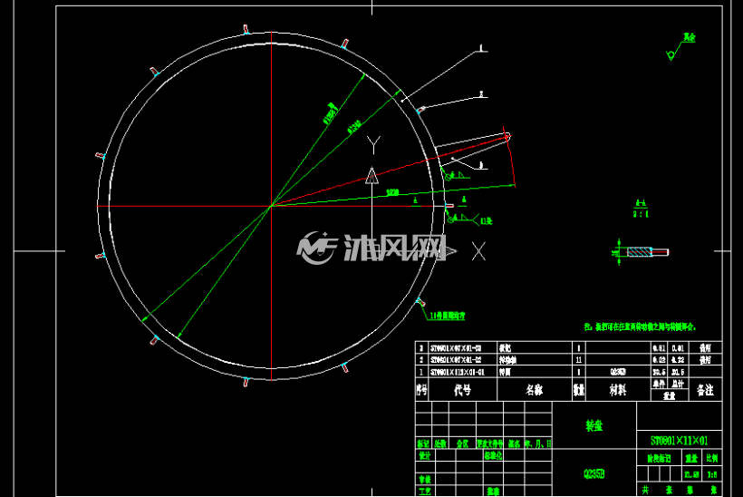This screenshot has width=743, height=497.
Task: Pick the 其余 surface finish symbol text
Action: (689, 37)
